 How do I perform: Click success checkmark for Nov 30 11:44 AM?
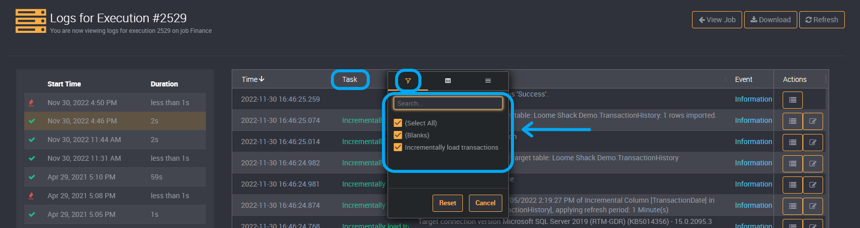coord(32,140)
